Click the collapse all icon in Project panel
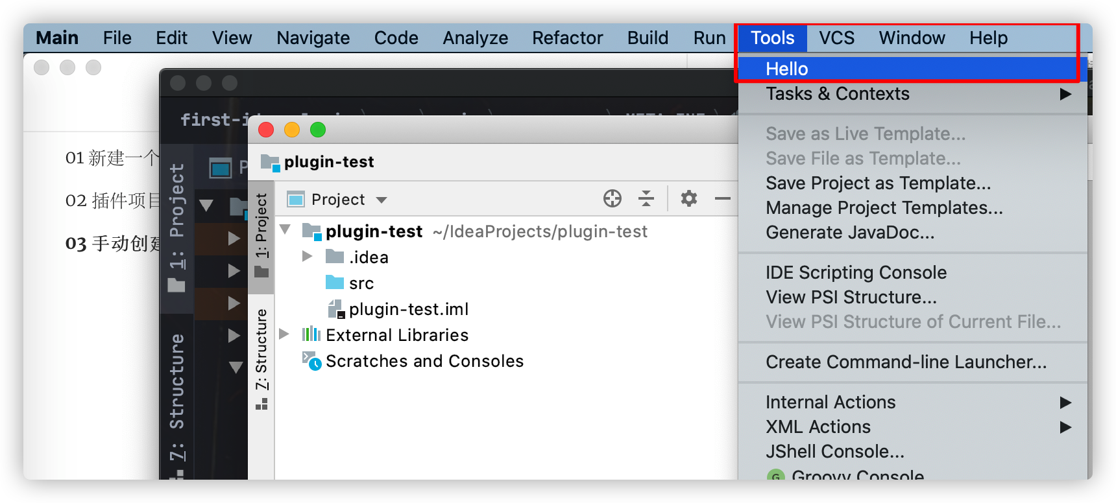 pyautogui.click(x=646, y=198)
